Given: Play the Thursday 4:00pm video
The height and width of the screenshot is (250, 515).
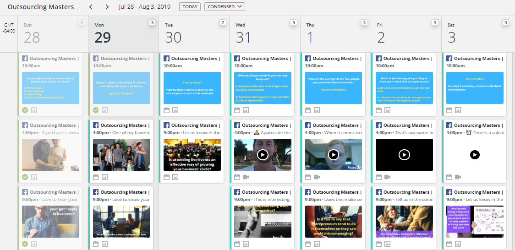Looking at the screenshot, I should coord(334,154).
